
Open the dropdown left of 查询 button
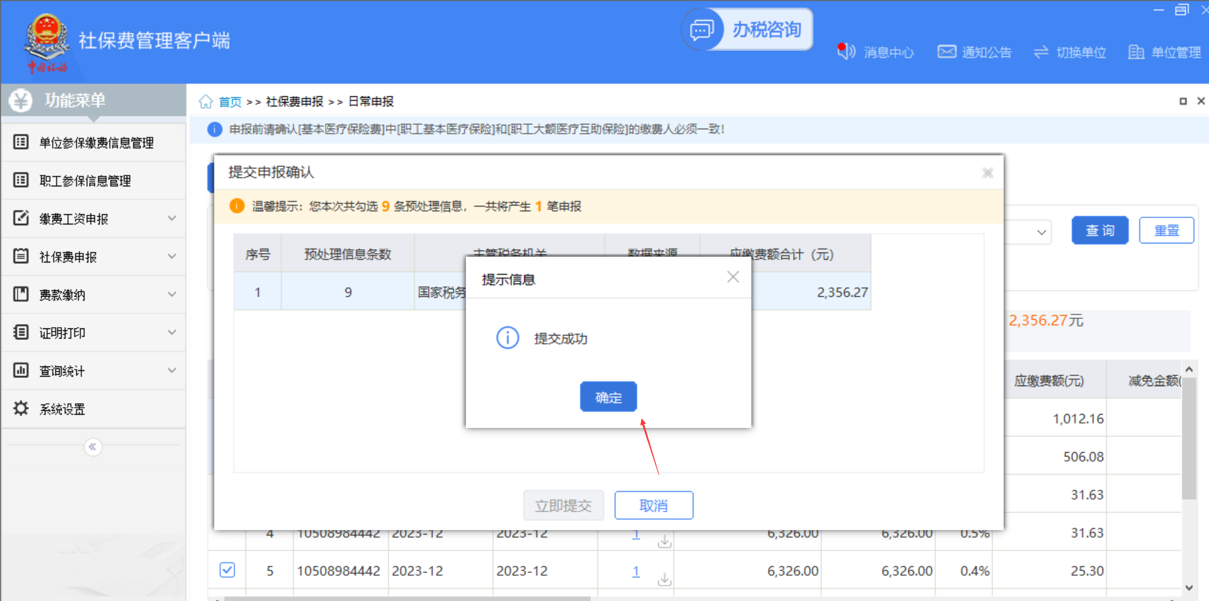(1040, 232)
